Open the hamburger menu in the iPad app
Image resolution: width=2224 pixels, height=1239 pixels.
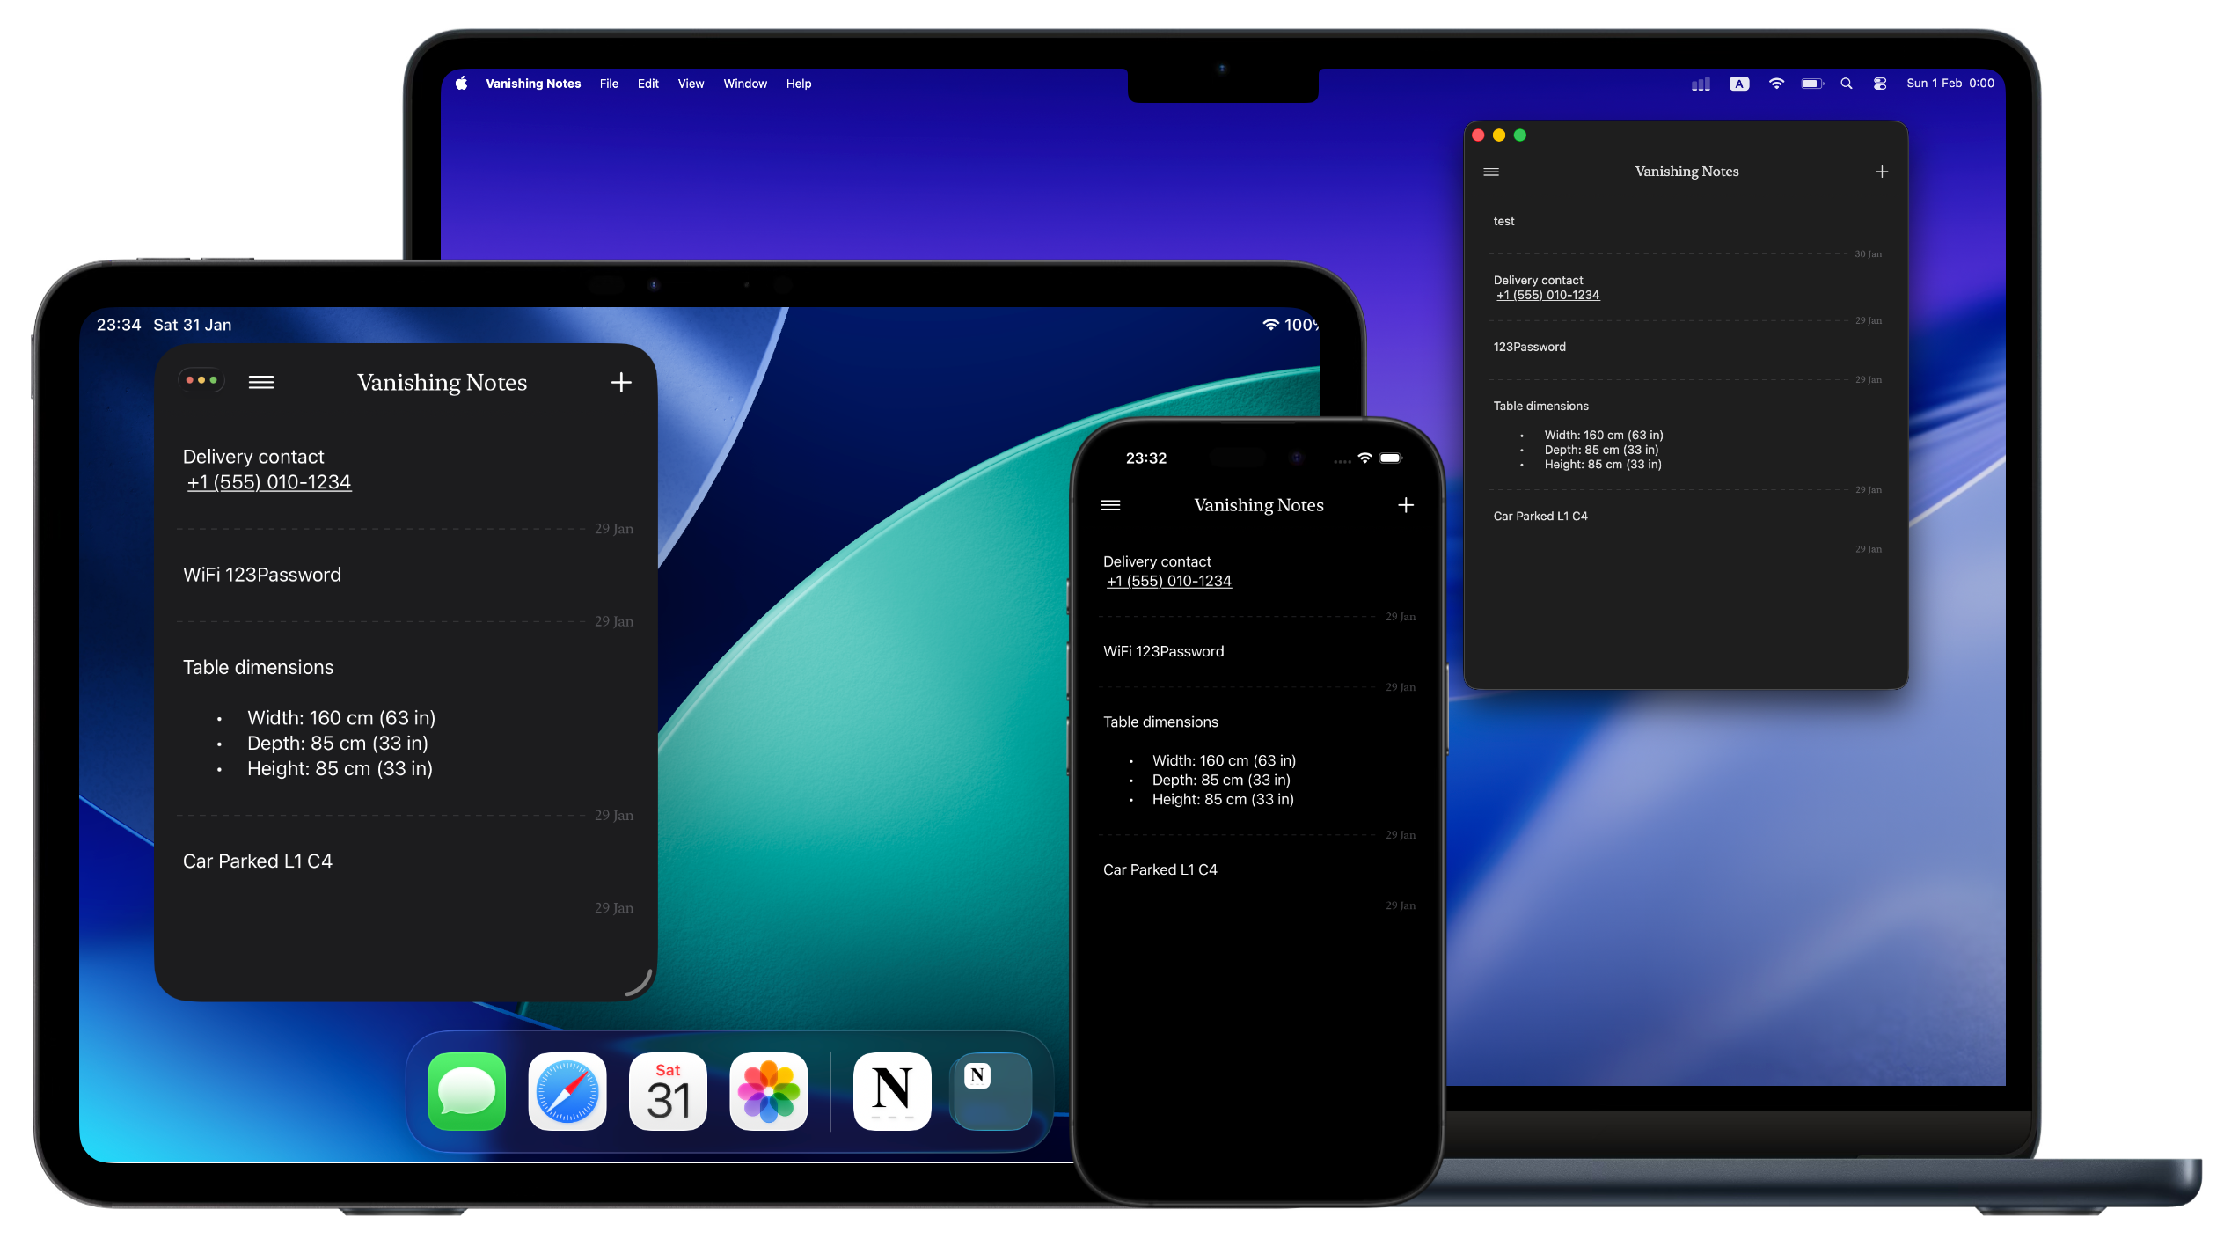pos(260,381)
